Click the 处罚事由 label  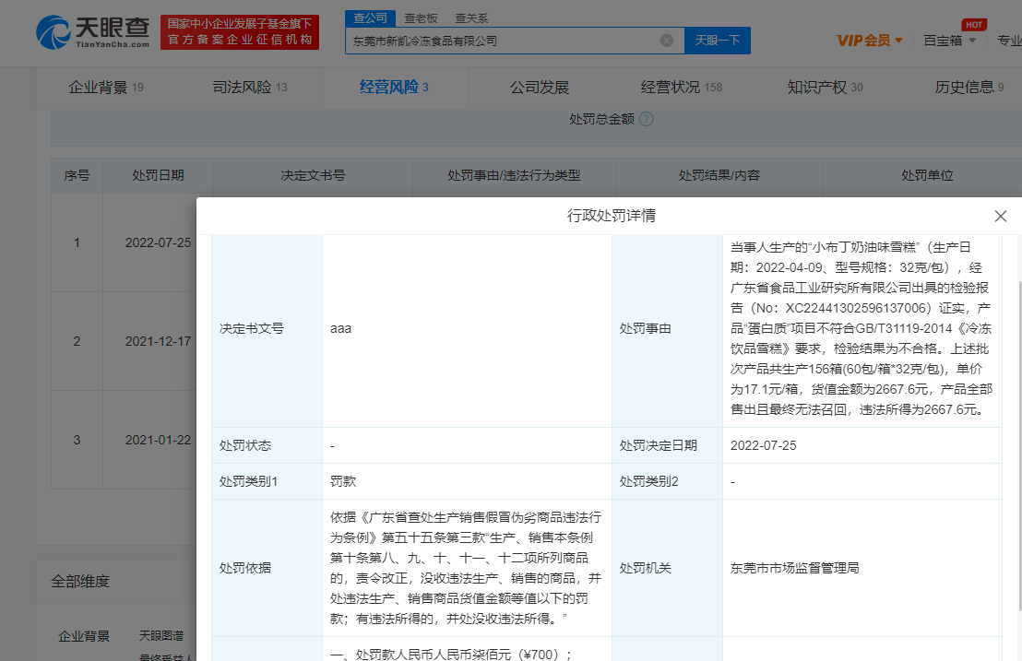pos(646,329)
